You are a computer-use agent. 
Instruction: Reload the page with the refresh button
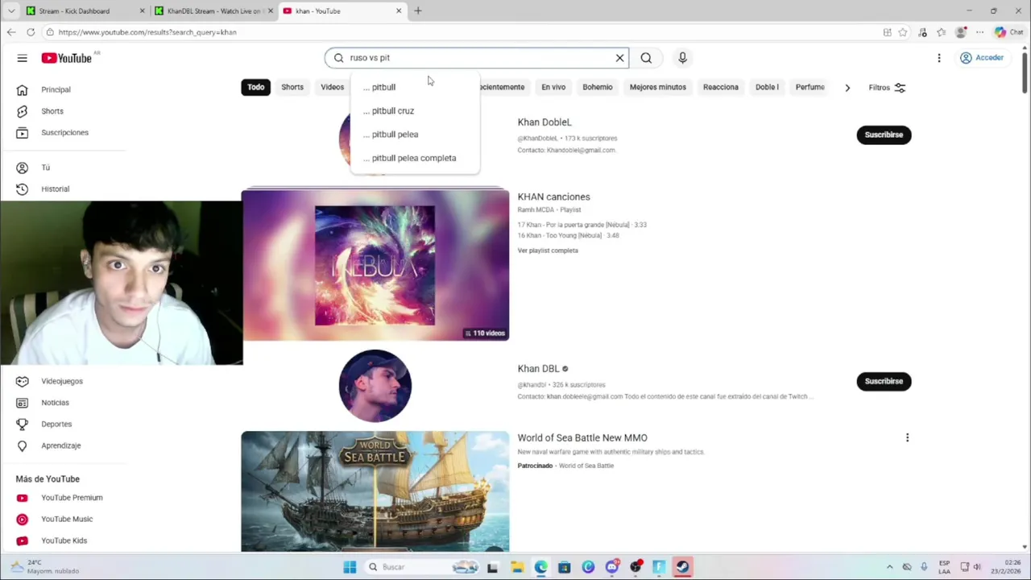pyautogui.click(x=31, y=32)
